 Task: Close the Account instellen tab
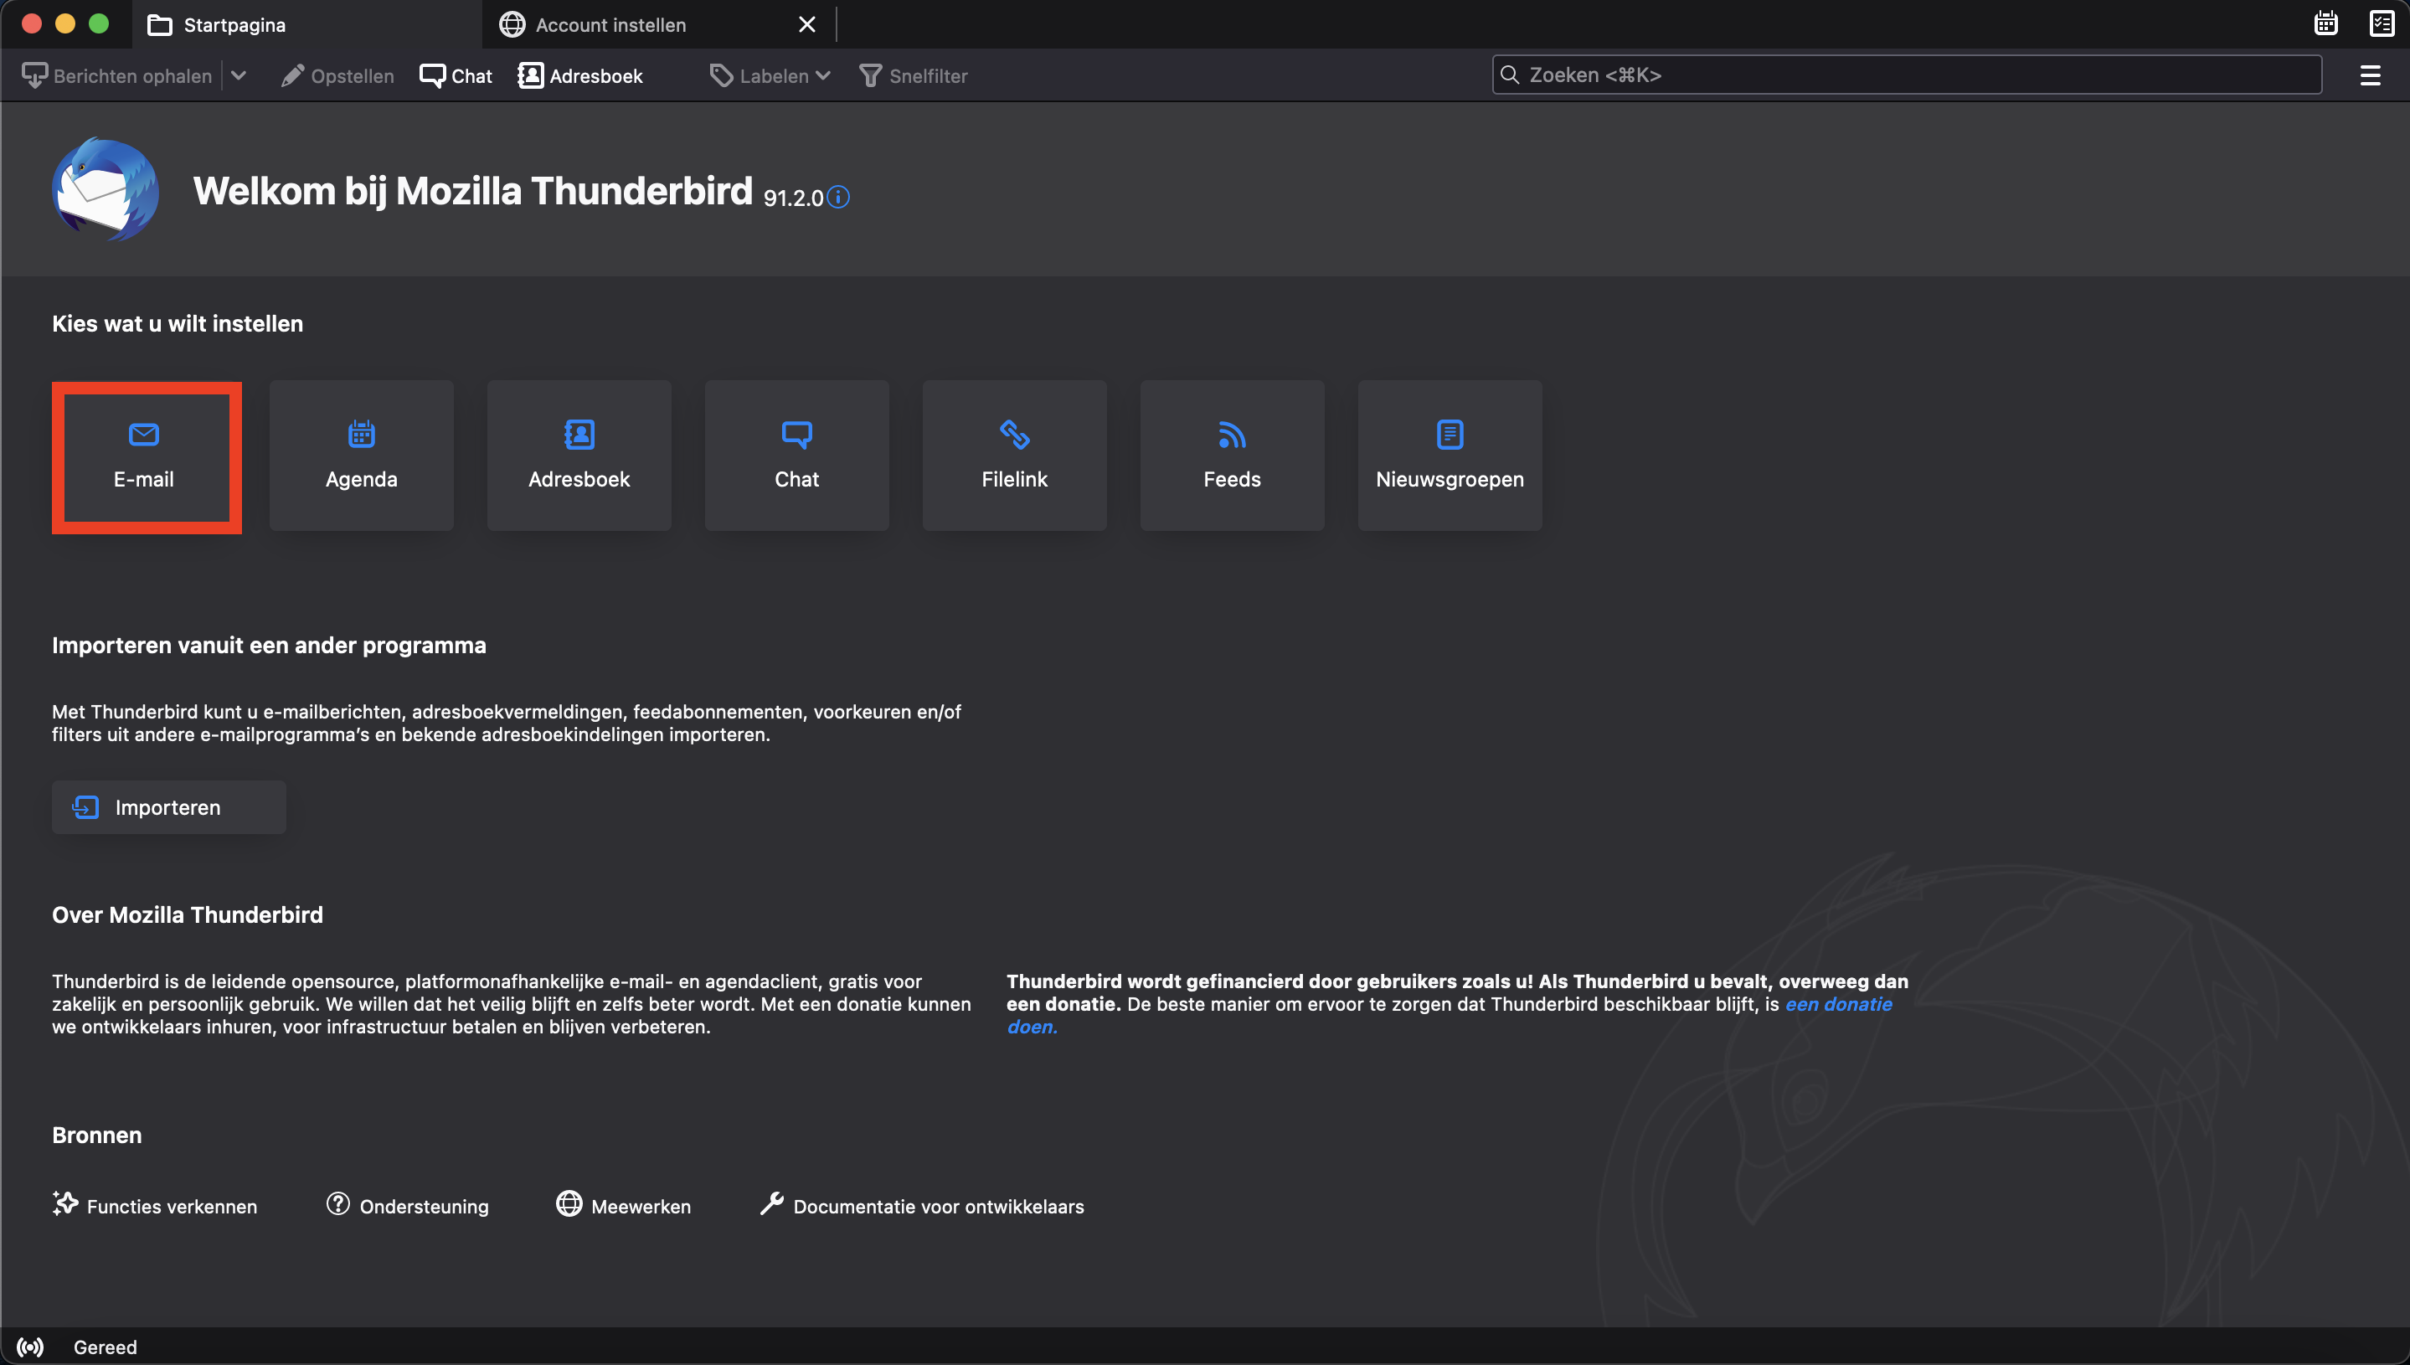point(807,24)
